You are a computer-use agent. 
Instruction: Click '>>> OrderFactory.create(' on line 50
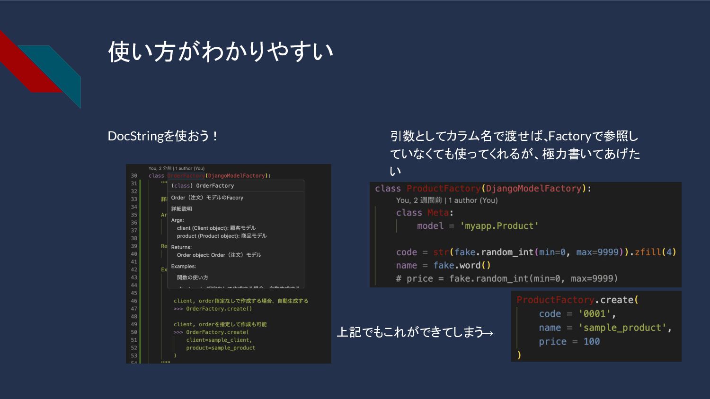(211, 332)
